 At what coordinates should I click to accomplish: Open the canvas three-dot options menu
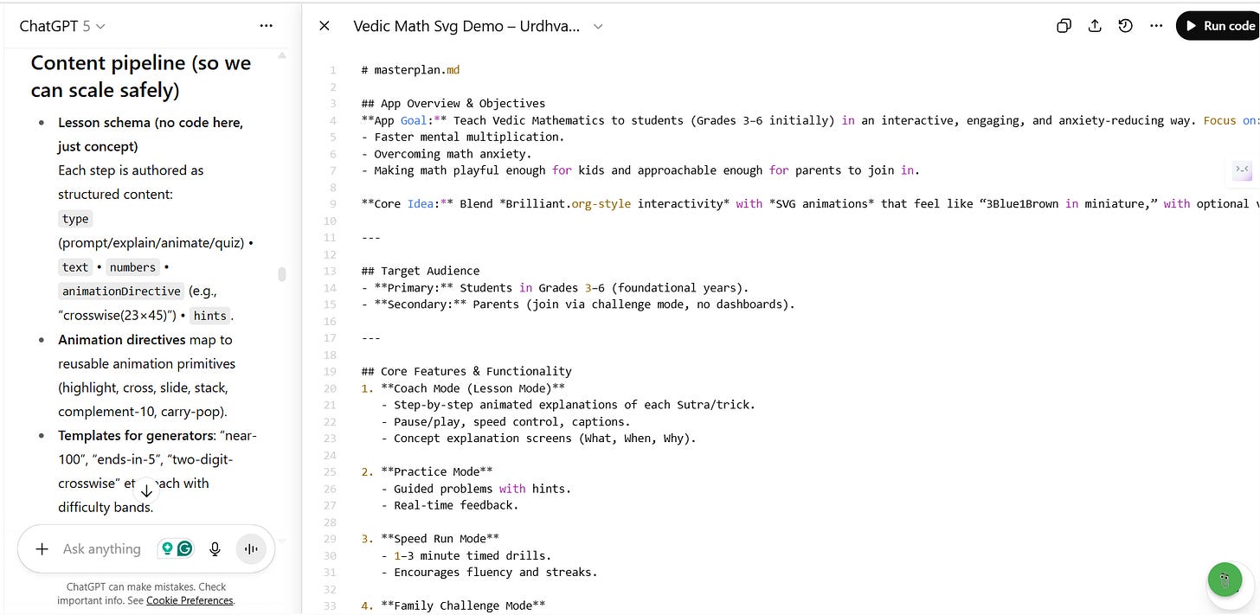(x=1156, y=26)
